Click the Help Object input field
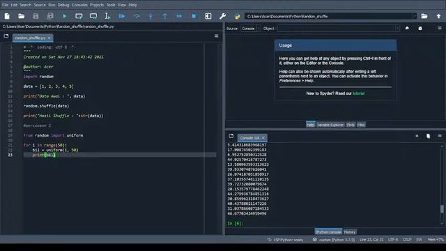Screen dimensions: 446x251 click(x=337, y=29)
